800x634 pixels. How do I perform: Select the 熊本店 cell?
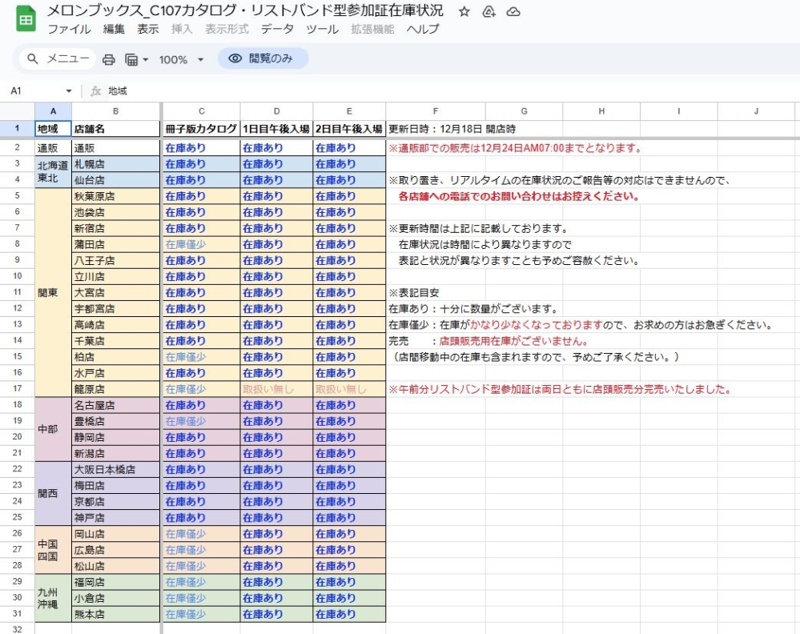tap(116, 614)
